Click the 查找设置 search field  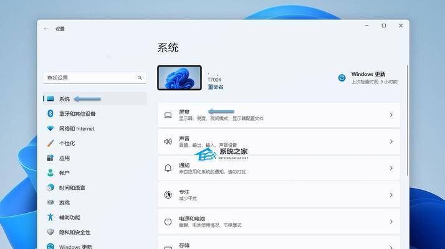click(x=95, y=78)
